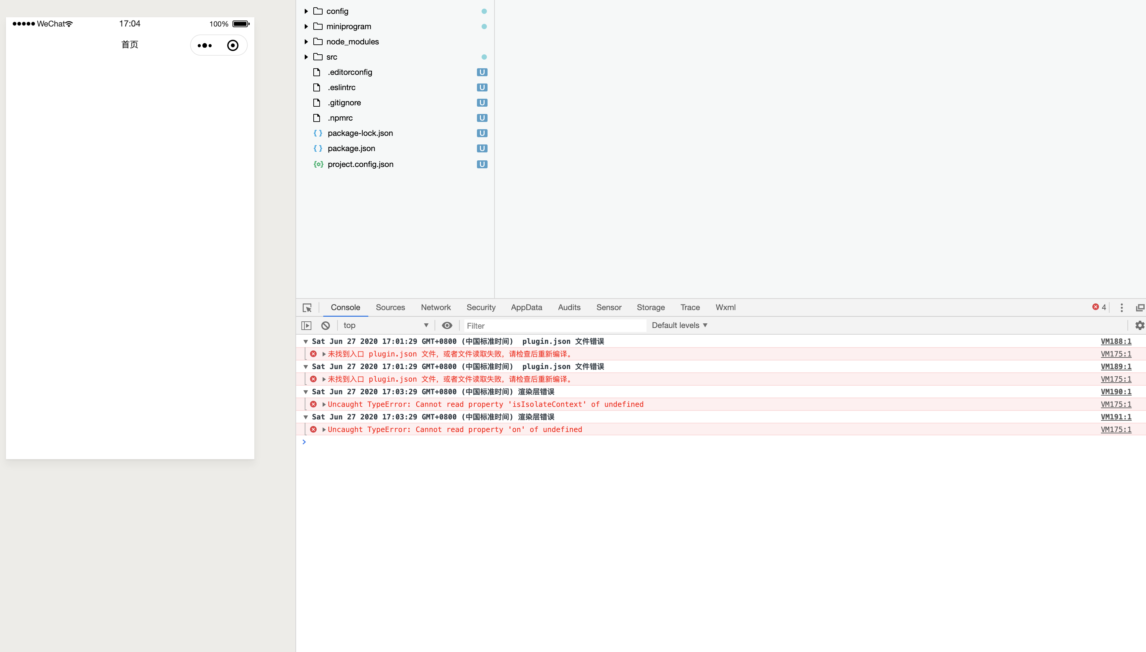Screen dimensions: 1146x652
Task: Select the inspect element cursor tool
Action: pos(308,308)
